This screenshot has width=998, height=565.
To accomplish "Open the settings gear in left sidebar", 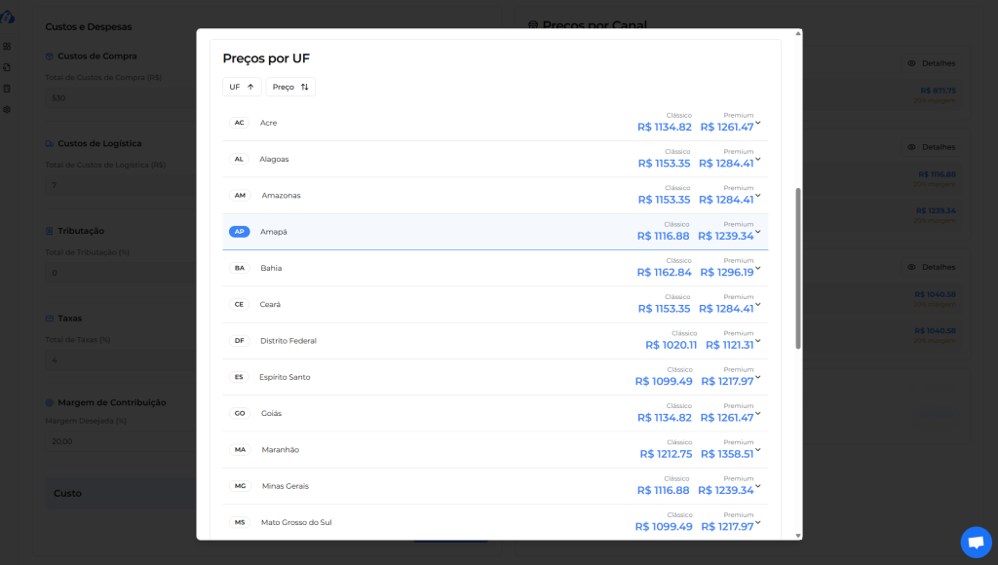I will (x=8, y=109).
